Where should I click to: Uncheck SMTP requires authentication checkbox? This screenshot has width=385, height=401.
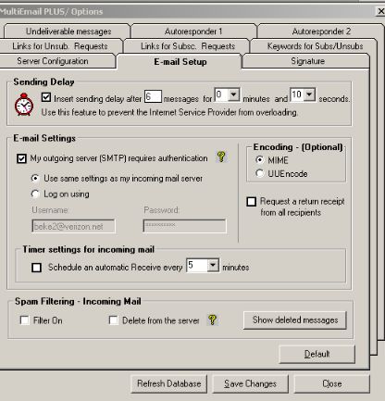(x=21, y=158)
